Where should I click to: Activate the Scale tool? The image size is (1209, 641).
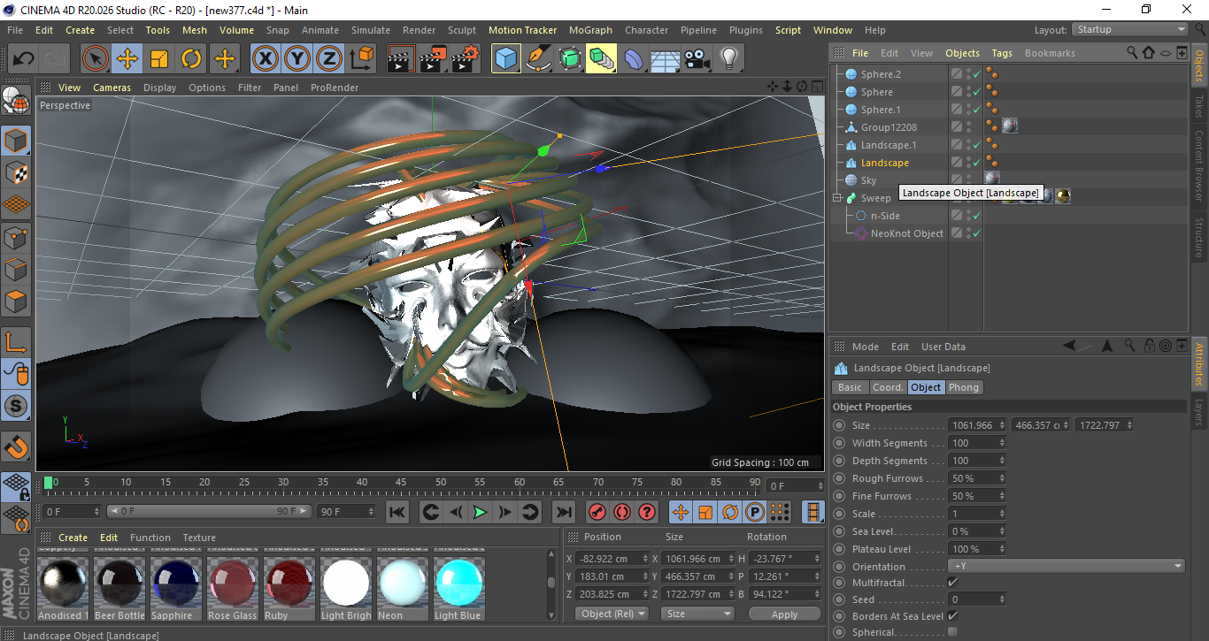(159, 59)
